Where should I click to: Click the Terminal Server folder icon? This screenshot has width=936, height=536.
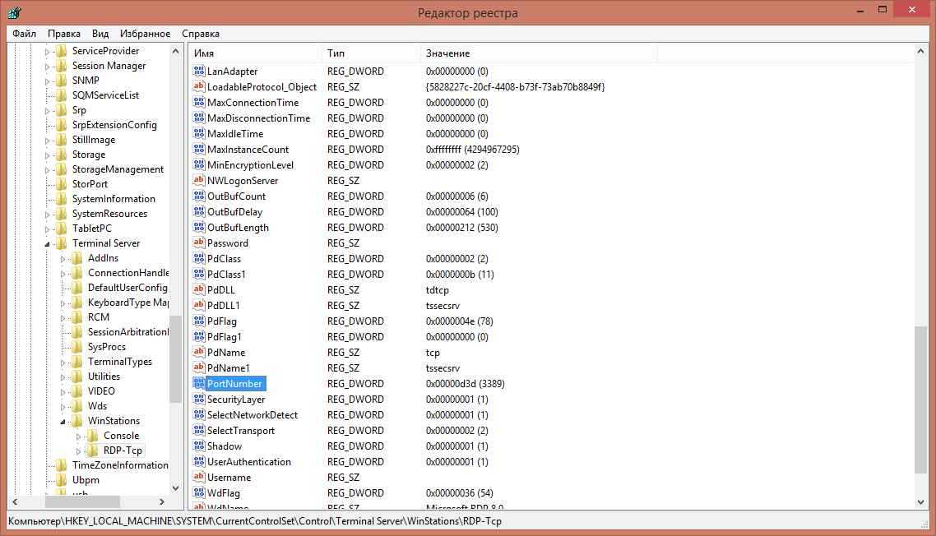62,243
